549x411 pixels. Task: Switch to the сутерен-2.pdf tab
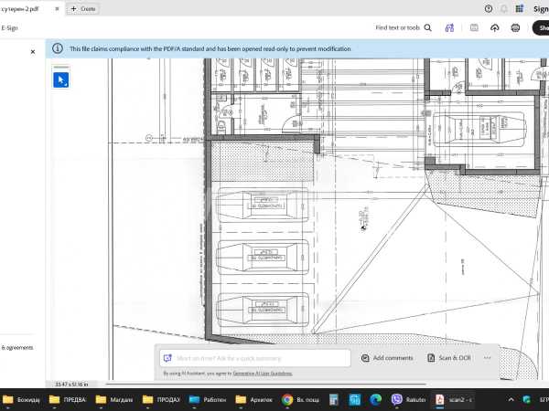pyautogui.click(x=20, y=8)
